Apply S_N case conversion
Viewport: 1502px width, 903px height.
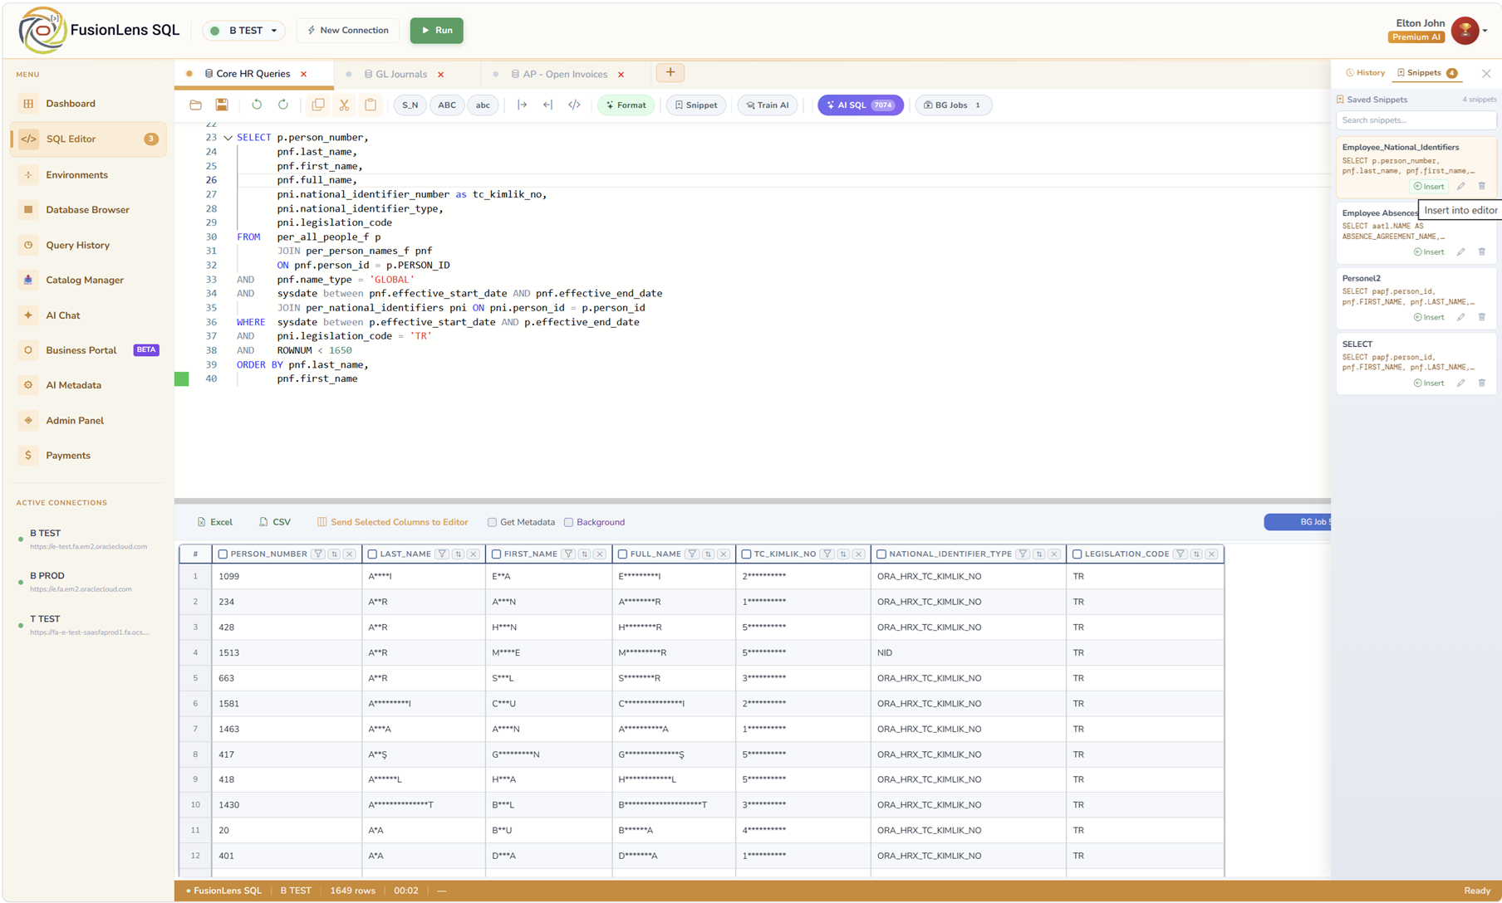(410, 105)
